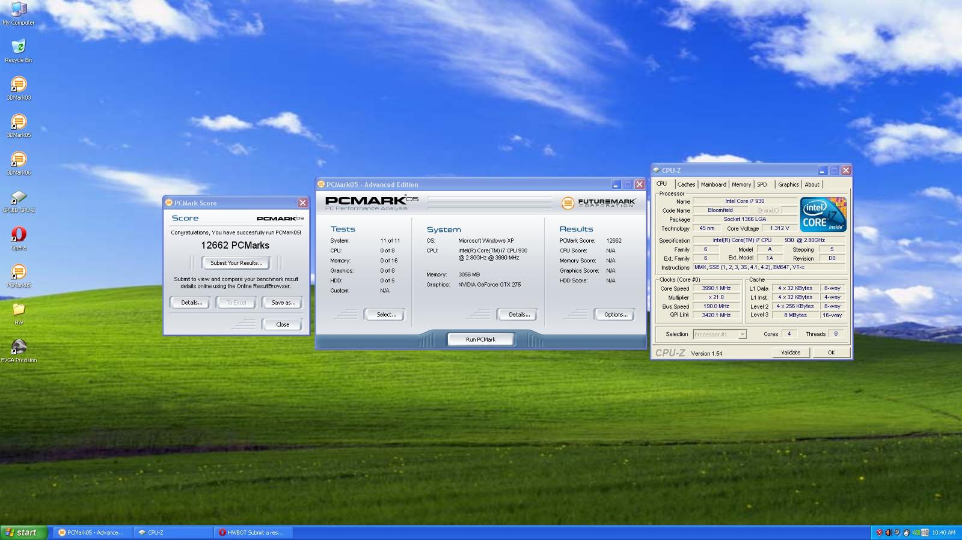Click the cow face tray icon
This screenshot has height=540, width=962.
tap(907, 532)
